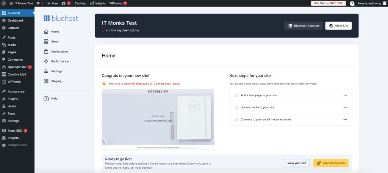Click the Site Status NOT LIVE badge
Viewport: 388px width, 173px height.
pyautogui.click(x=328, y=3)
